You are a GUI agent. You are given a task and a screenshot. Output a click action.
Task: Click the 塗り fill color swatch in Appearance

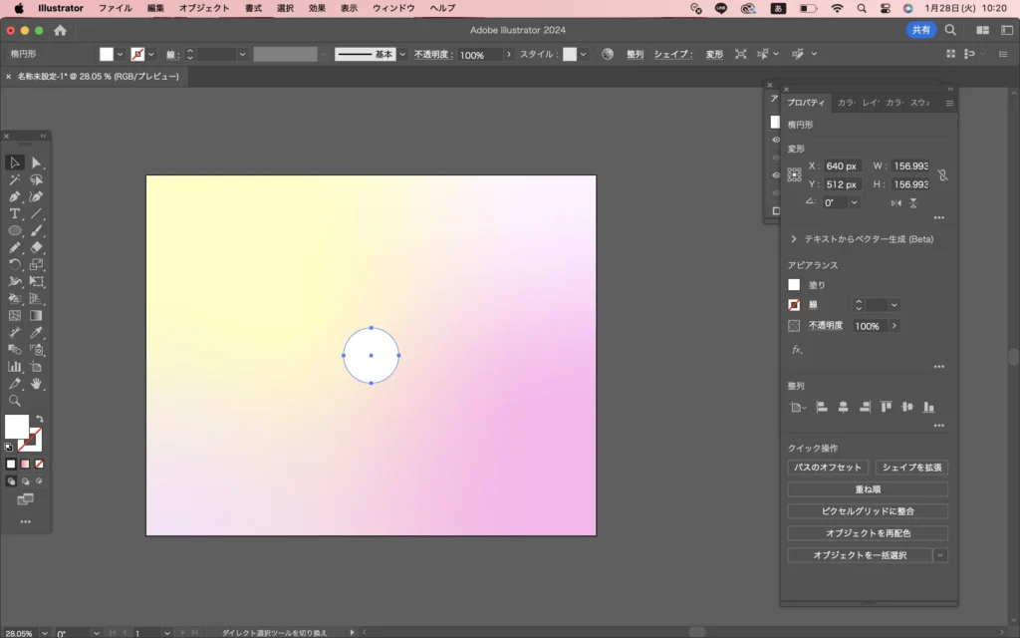[x=794, y=285]
